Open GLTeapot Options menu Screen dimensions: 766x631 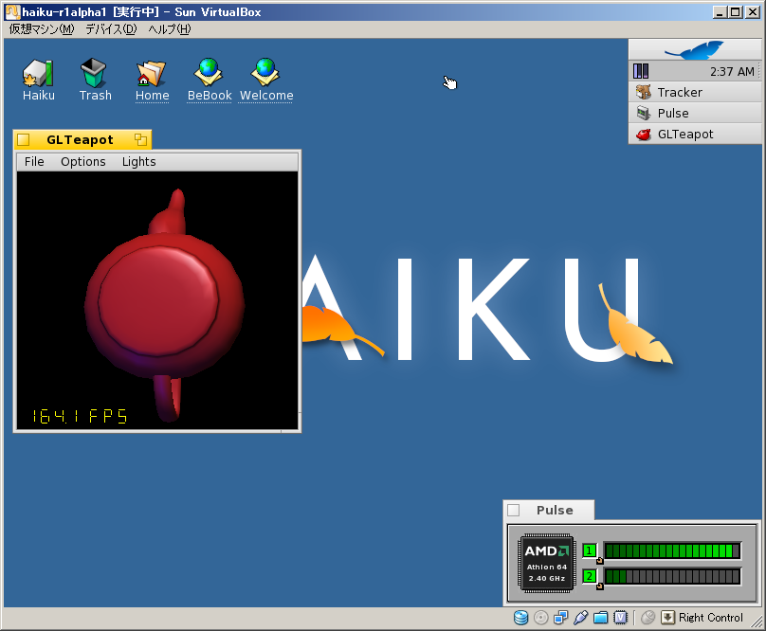[x=83, y=162]
